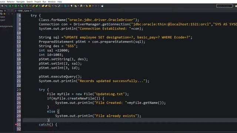Screen dimensions: 237x133
Task: Click the 'Connection Established: ' string literal
Action: tap(104, 28)
